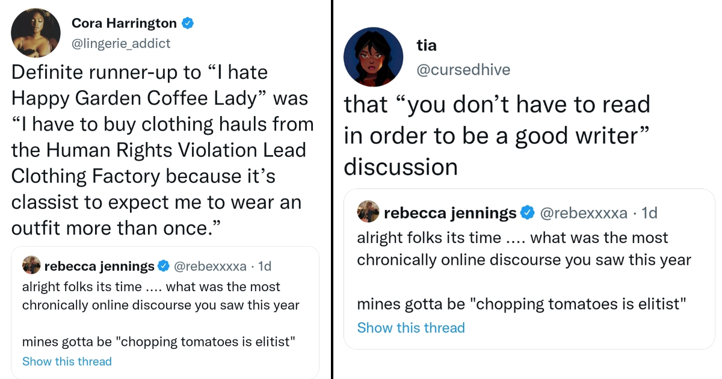The width and height of the screenshot is (722, 379).
Task: Open tia's profile picture
Action: tap(373, 57)
